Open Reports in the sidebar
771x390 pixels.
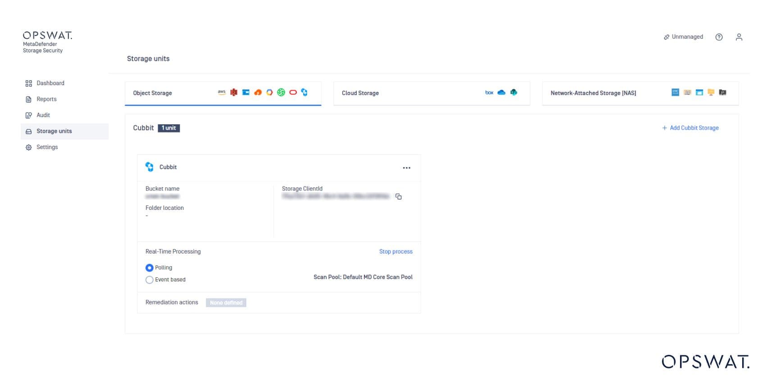[x=64, y=99]
